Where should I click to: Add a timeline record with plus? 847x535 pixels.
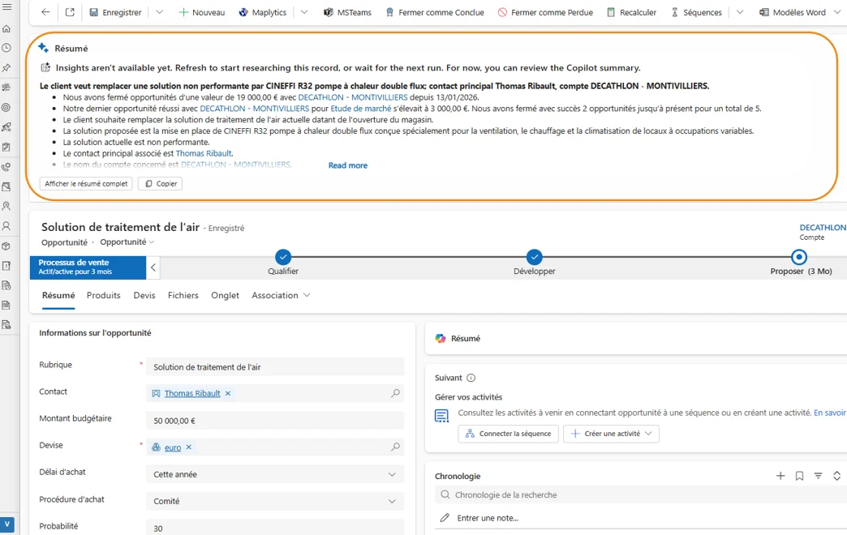pos(780,476)
